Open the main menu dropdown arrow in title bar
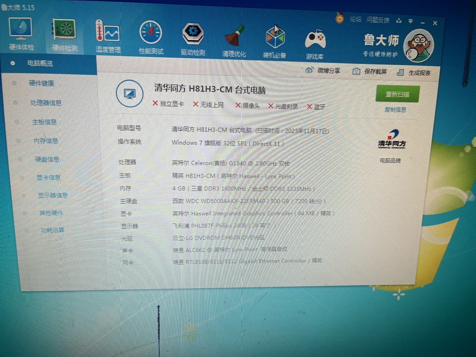Image resolution: width=476 pixels, height=357 pixels. [411, 21]
